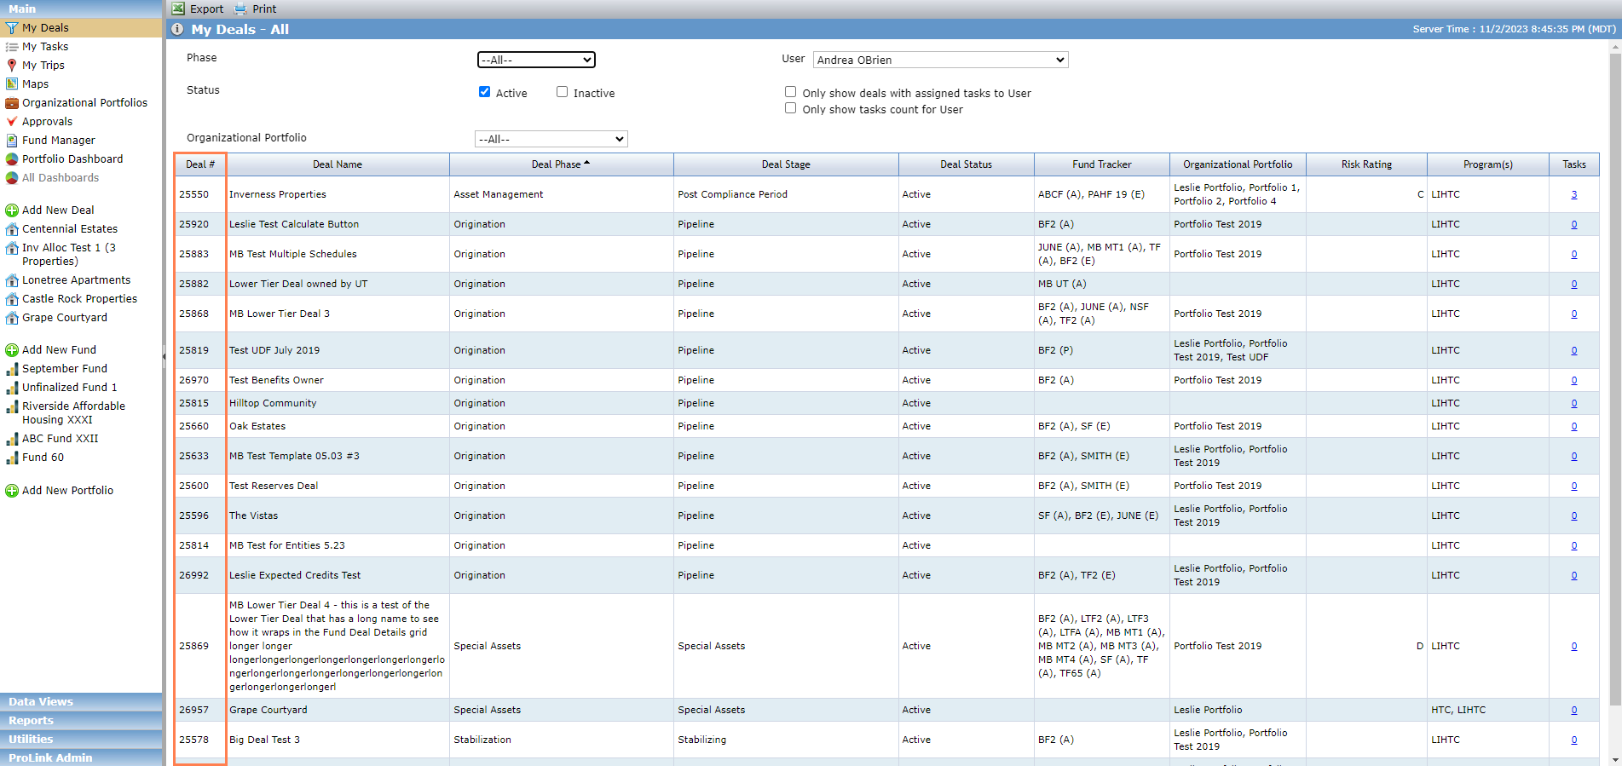Image resolution: width=1622 pixels, height=766 pixels.
Task: Click the Add New Deal plus icon
Action: 12,210
